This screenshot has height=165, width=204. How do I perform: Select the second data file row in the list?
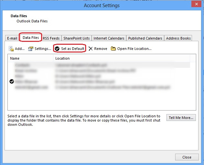coord(99,70)
